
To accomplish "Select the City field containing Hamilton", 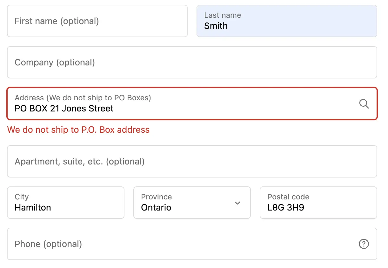I will (66, 203).
